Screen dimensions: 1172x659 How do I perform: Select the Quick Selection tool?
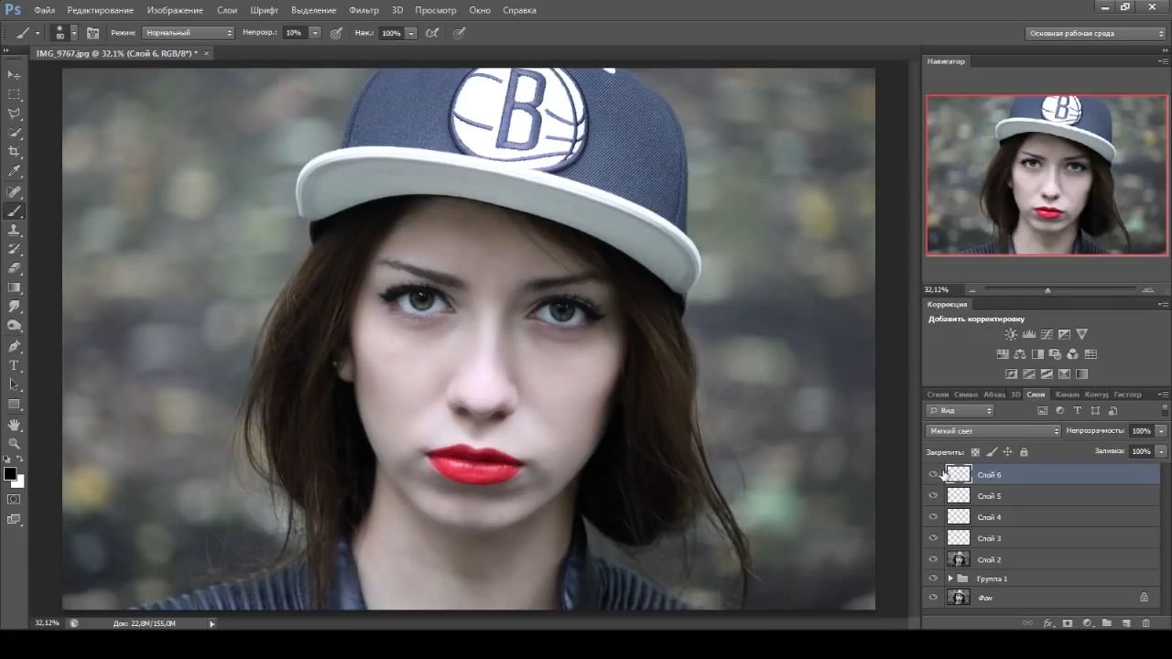coord(15,133)
